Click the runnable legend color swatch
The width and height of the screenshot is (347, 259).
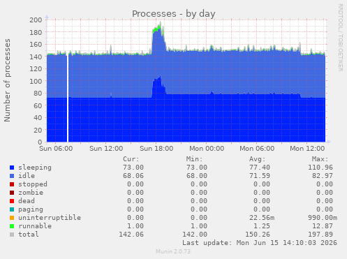coord(12,226)
